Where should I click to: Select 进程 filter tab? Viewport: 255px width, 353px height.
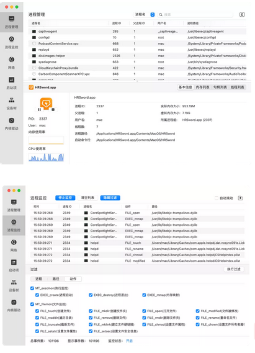pos(38,279)
